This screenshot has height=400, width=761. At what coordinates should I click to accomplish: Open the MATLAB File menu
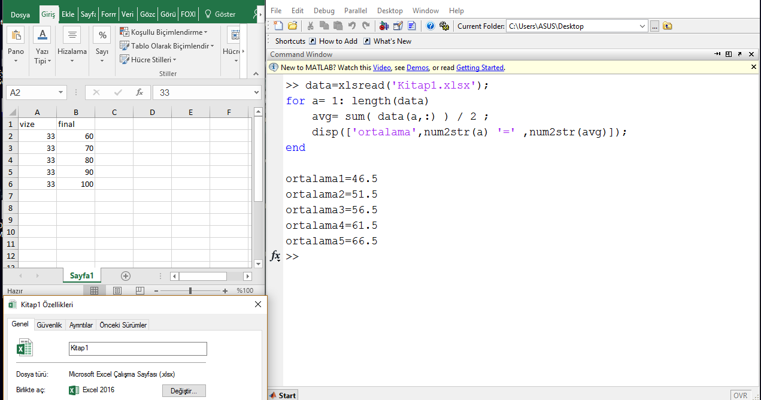point(277,11)
